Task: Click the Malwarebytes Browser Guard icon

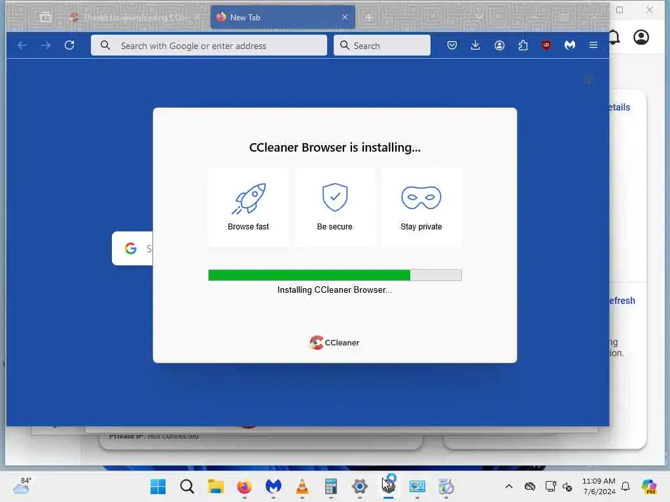Action: [x=570, y=45]
